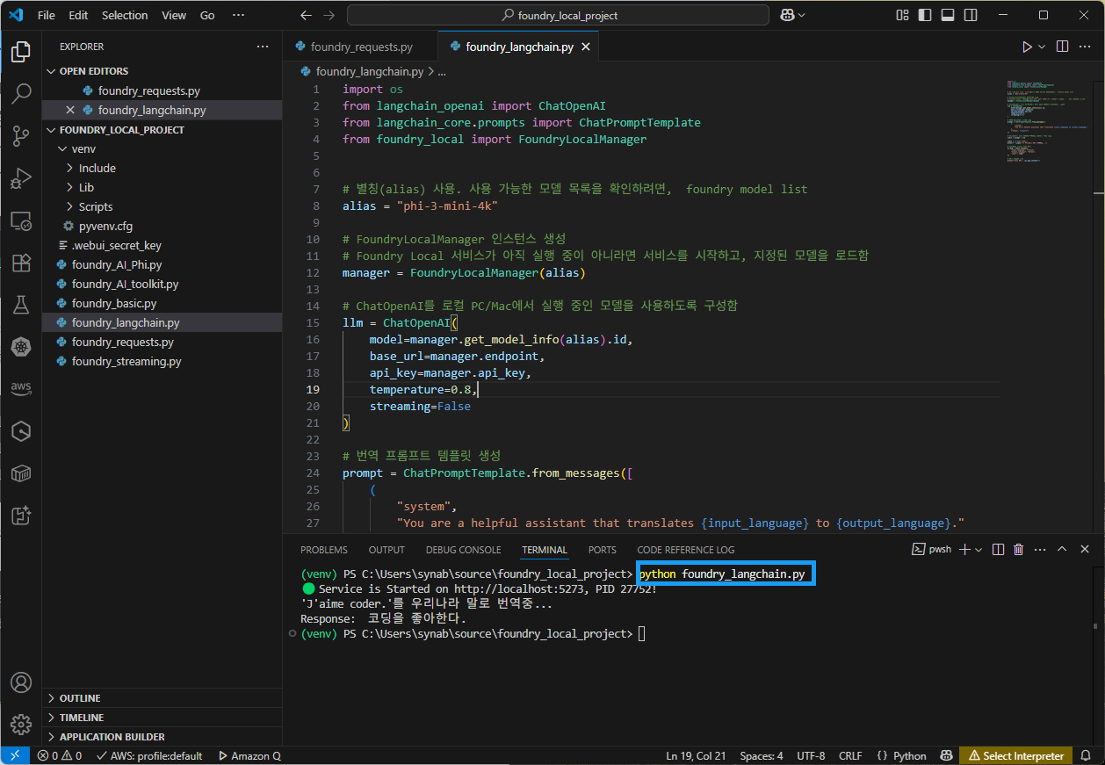Screen dimensions: 1105x765
Task: Add a new terminal with plus icon
Action: 964,550
